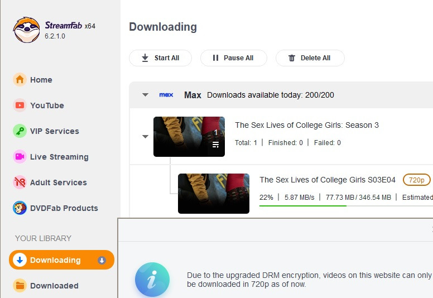Click the '5.87 MB/s' speed value

pos(299,198)
